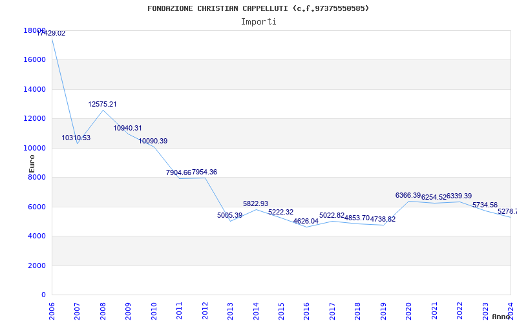Screen dimensions: 517x323
Task: Click the chart title FONDAZIONE CHRISTIAN CAPPELLUTI
Action: 258,8
